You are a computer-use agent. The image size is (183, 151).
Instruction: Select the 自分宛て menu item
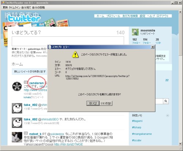tap(26, 8)
